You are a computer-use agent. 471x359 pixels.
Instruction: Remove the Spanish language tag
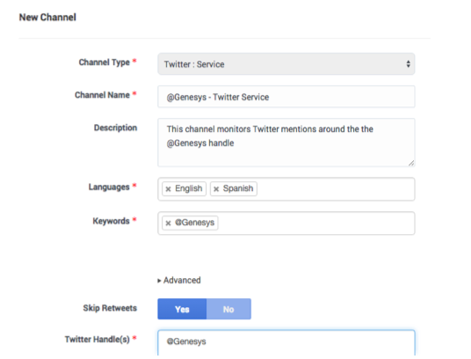[216, 189]
